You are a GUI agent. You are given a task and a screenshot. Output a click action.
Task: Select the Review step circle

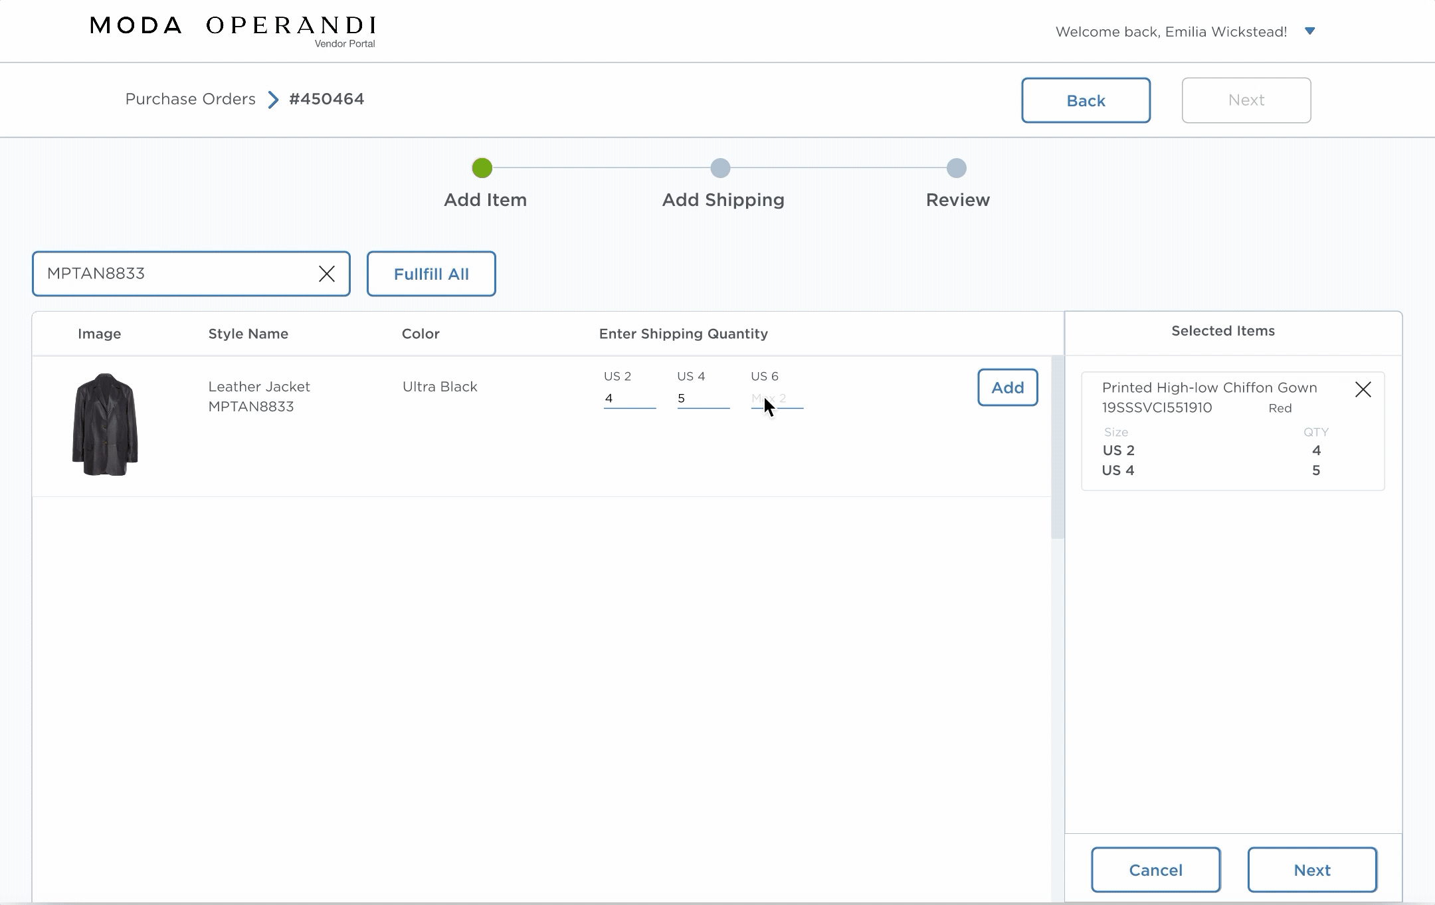click(956, 168)
